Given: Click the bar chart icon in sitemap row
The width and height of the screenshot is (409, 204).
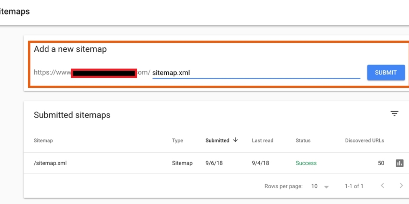Looking at the screenshot, I should (399, 163).
